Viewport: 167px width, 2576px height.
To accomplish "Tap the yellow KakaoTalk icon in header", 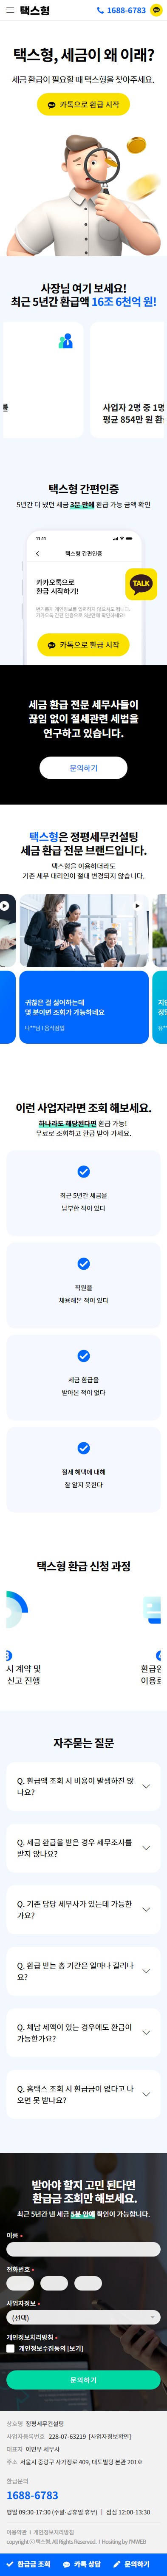I will coord(156,11).
